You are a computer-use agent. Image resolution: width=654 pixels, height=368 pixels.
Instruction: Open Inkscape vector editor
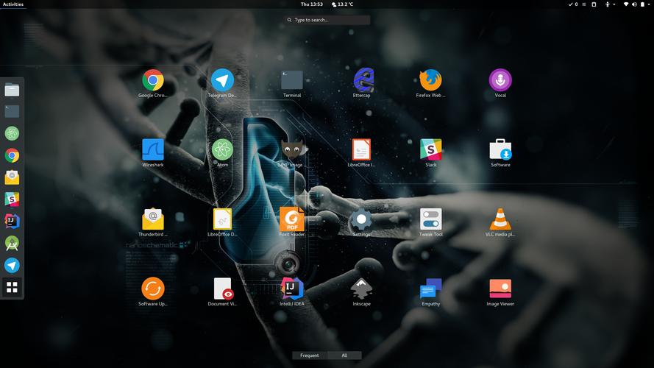click(362, 291)
